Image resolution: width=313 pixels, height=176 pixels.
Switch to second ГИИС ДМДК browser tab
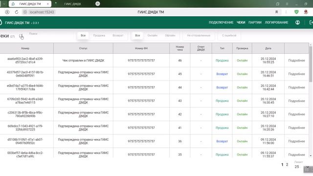73,4
